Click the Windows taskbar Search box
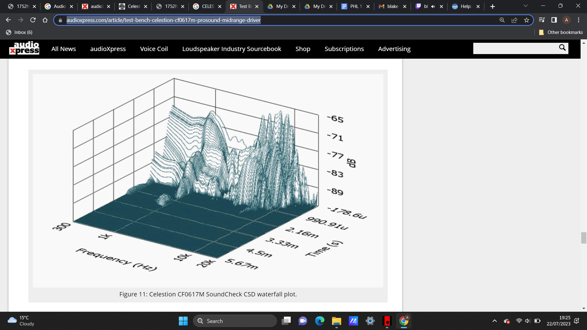 point(235,321)
